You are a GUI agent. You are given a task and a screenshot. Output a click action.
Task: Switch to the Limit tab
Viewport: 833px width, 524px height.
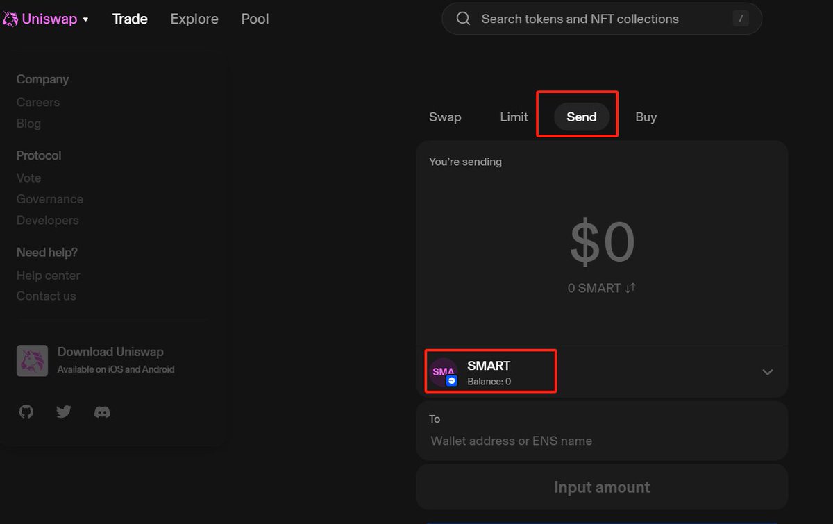coord(514,117)
